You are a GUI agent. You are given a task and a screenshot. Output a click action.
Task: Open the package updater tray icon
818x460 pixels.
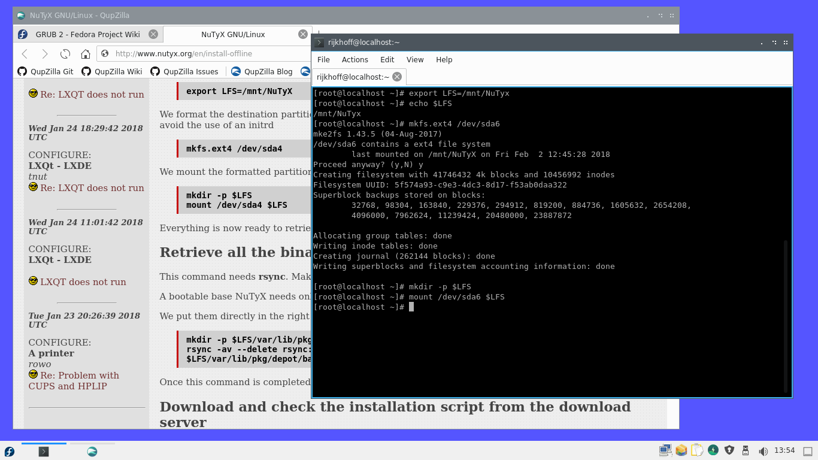681,450
